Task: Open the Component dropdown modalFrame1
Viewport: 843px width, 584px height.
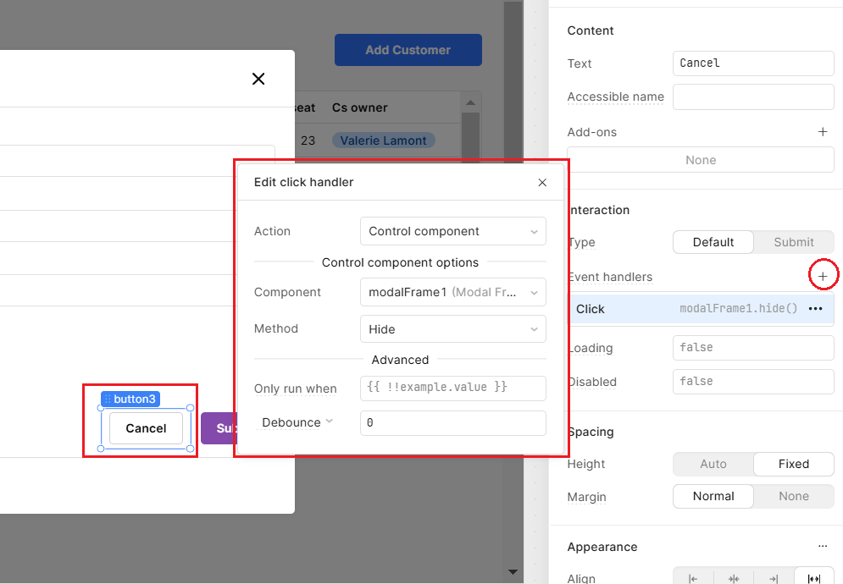Action: pyautogui.click(x=452, y=292)
